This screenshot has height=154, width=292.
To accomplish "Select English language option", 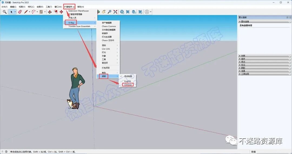I will tap(128, 81).
